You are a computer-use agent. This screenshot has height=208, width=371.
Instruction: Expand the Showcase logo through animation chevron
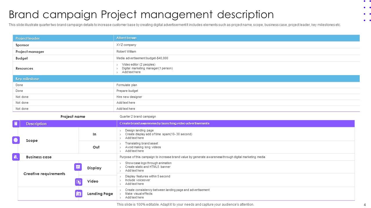pos(120,163)
